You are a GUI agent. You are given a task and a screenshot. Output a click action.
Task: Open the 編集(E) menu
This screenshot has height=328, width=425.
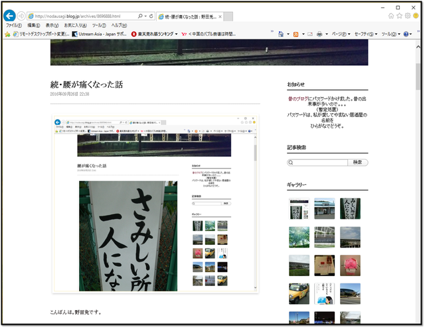point(34,25)
